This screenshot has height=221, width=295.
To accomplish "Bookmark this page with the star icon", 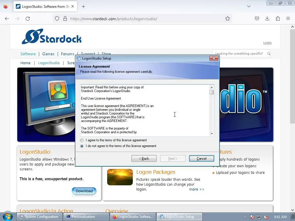I will [x=228, y=18].
